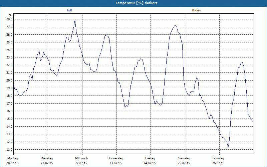
Task: Select the 'Samstag' day label
Action: point(184,158)
